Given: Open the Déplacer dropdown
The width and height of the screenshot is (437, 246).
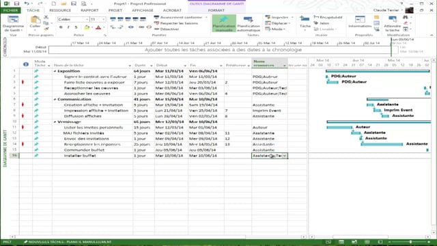Looking at the screenshot, I should pyautogui.click(x=278, y=23).
